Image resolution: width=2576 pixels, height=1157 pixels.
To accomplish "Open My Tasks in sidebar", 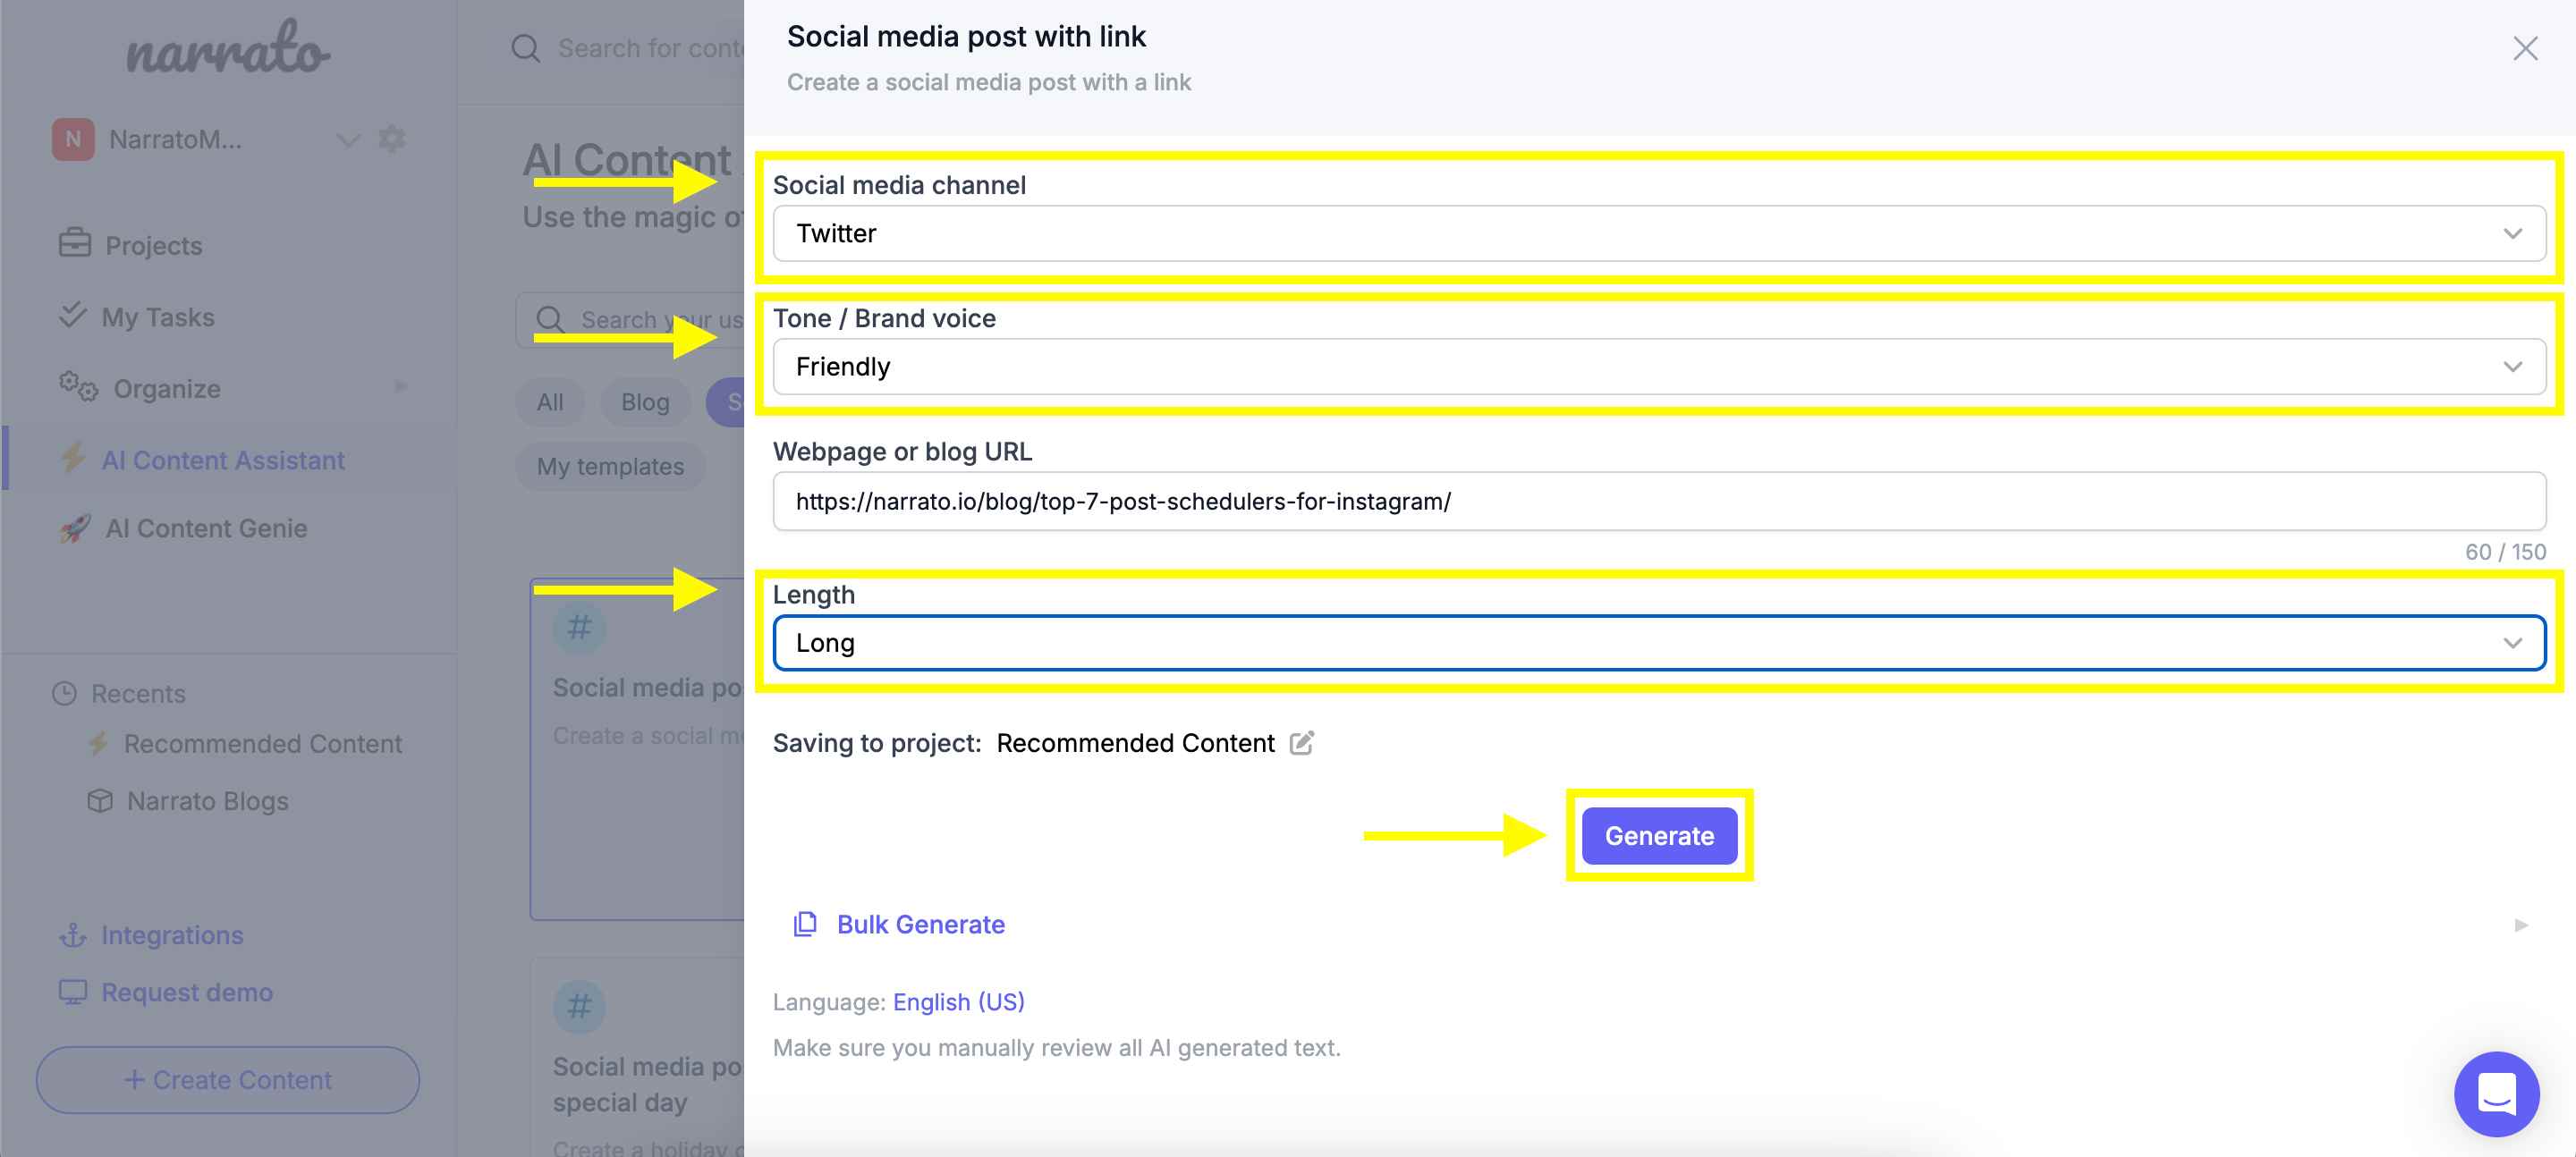I will [x=158, y=318].
